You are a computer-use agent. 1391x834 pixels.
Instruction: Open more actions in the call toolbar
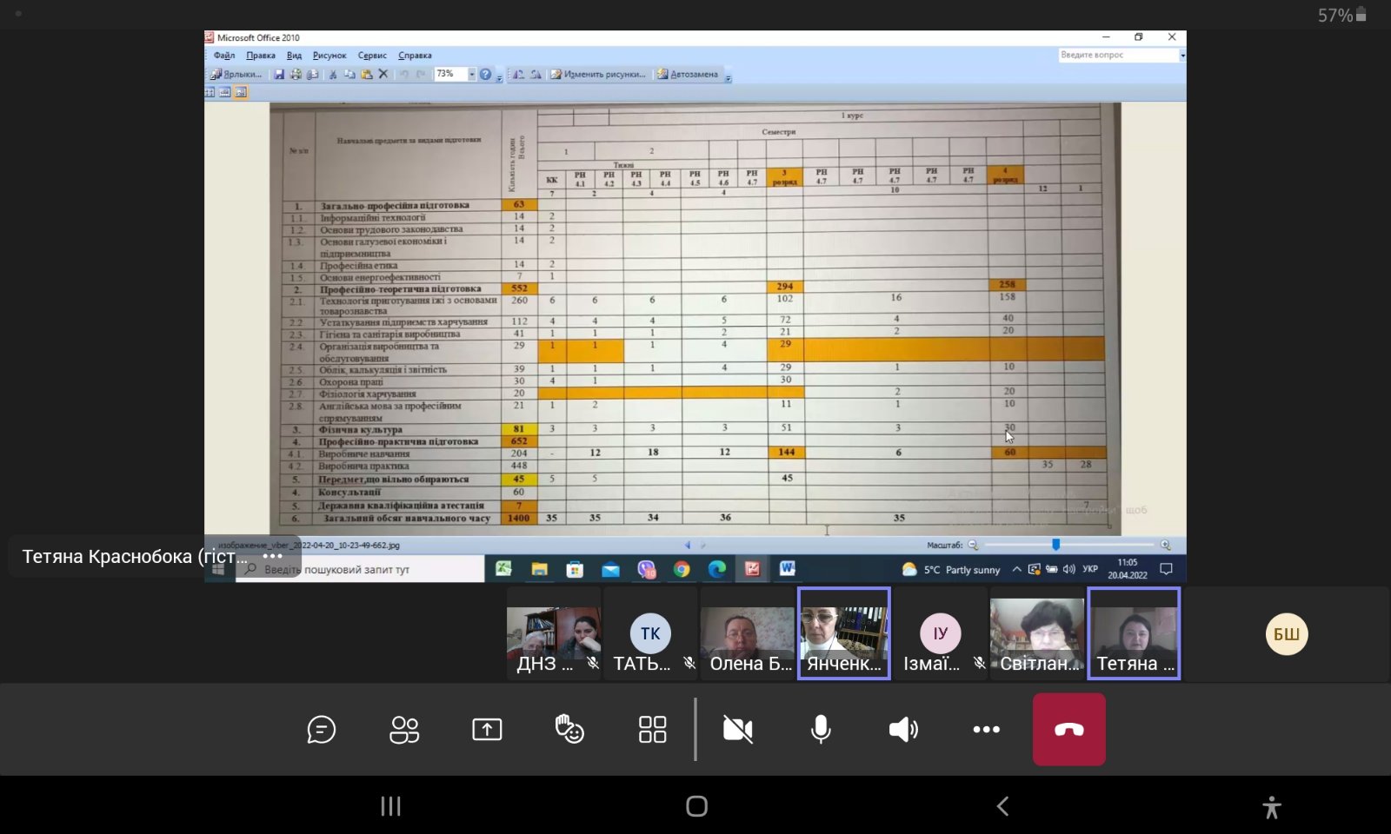click(x=986, y=730)
